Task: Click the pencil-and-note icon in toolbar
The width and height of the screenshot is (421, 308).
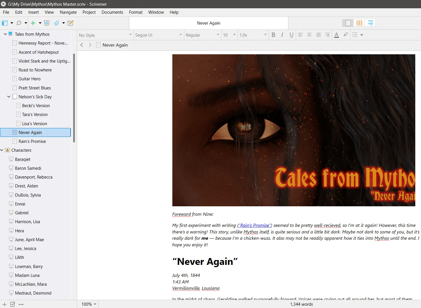Action: [x=70, y=23]
